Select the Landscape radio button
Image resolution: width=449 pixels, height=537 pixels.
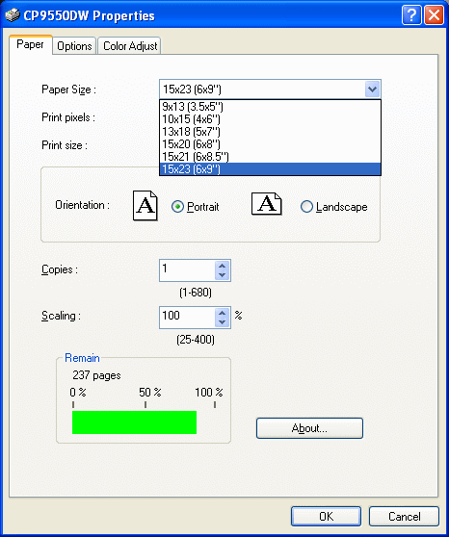click(306, 207)
